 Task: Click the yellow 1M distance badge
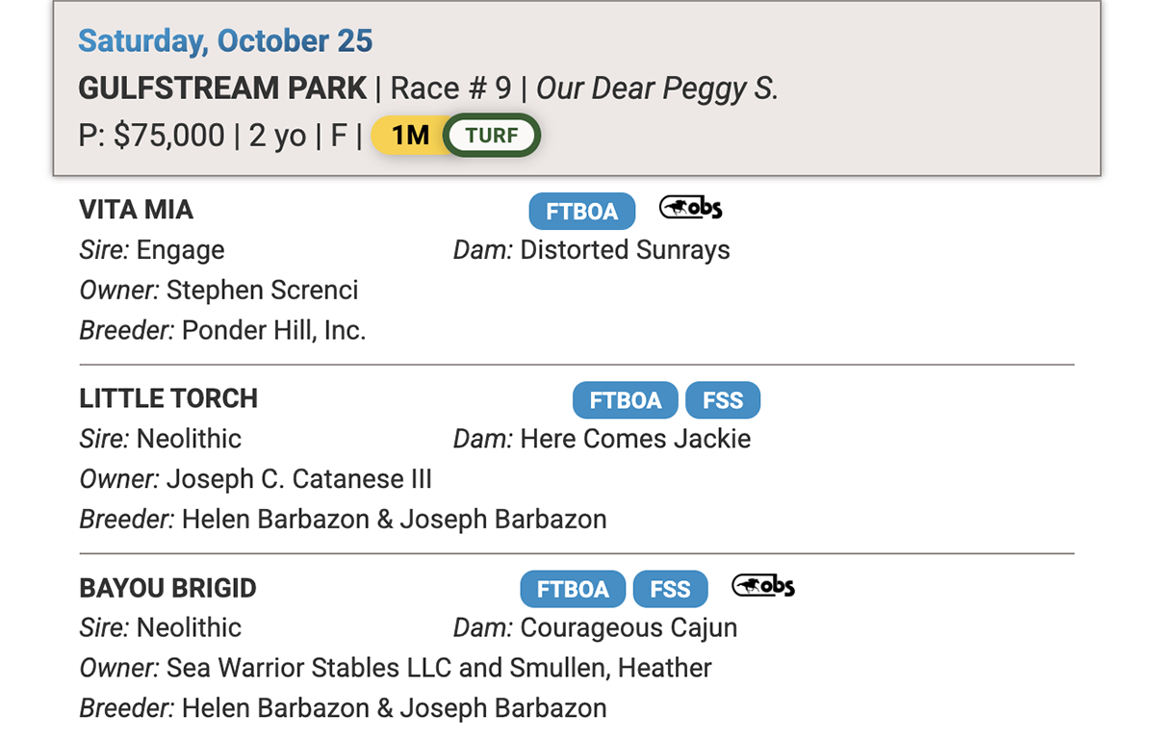408,136
